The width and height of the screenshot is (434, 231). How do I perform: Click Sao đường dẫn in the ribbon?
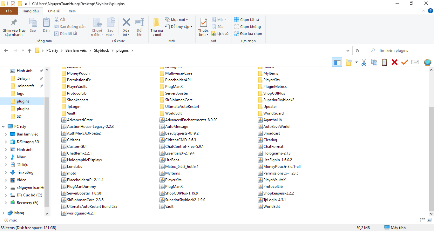coord(70,27)
